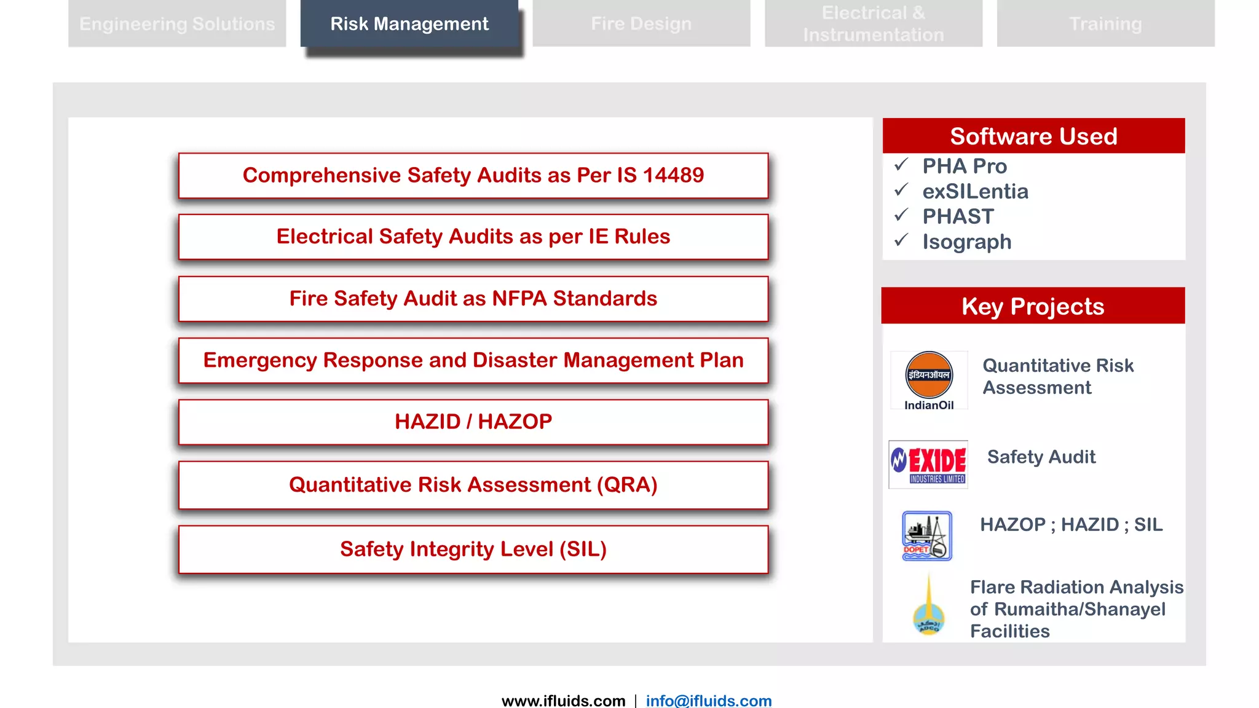The image size is (1259, 708).
Task: Click the DOPET logo icon
Action: point(927,535)
